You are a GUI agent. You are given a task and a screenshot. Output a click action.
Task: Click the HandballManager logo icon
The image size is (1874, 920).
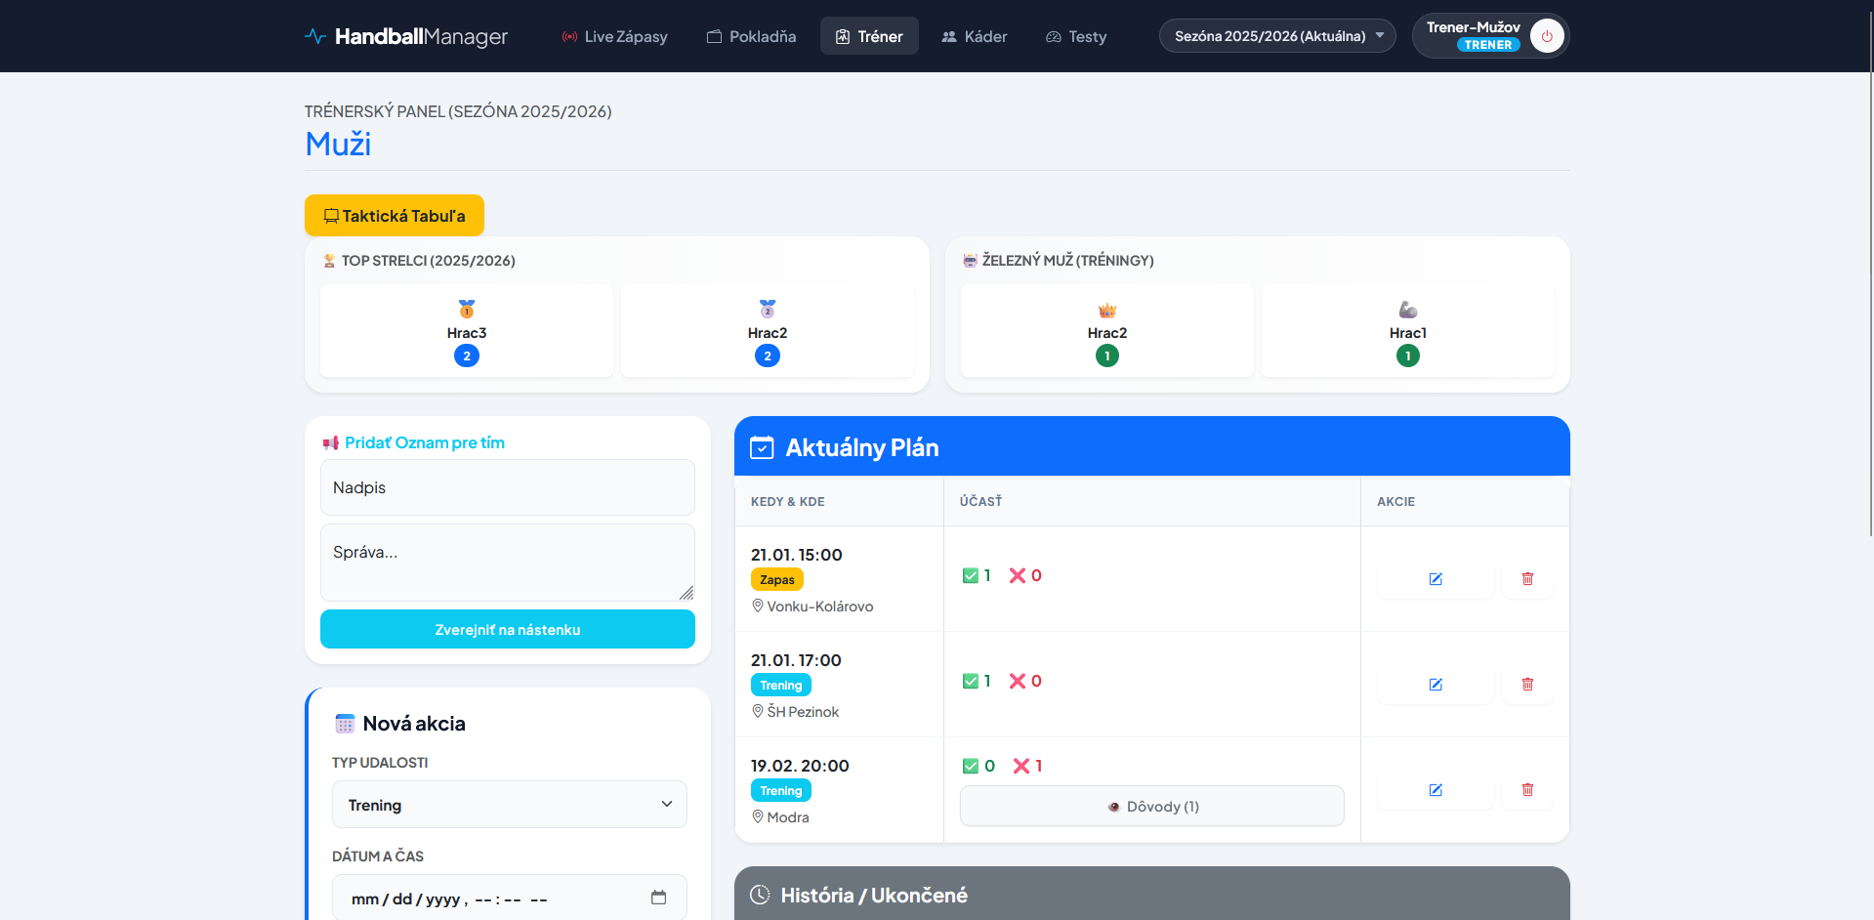click(x=314, y=35)
